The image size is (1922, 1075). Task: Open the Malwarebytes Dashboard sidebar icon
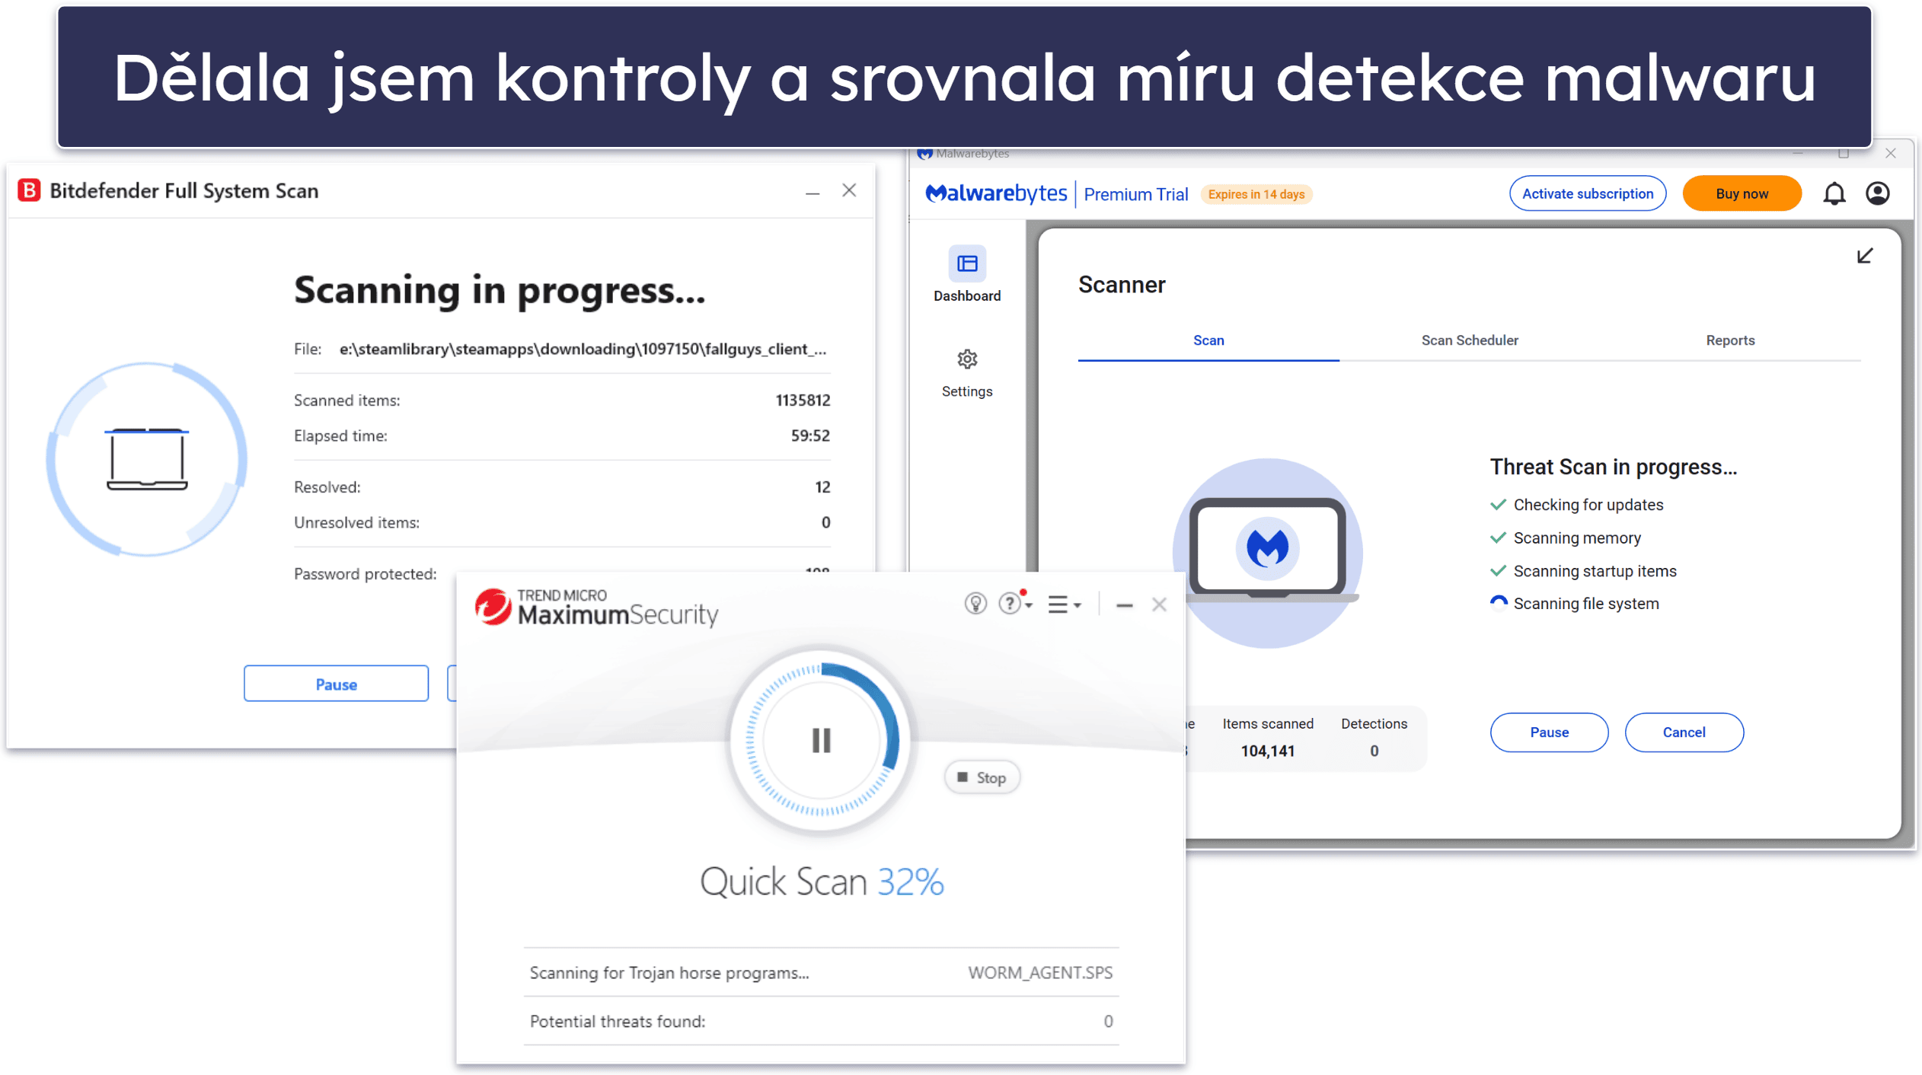[x=967, y=263]
